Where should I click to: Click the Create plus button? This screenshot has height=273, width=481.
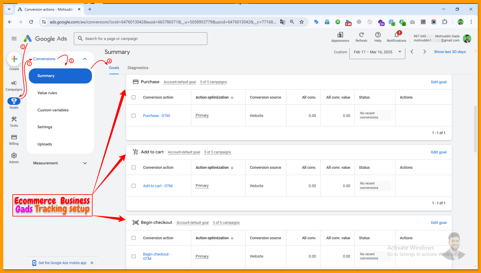pyautogui.click(x=14, y=59)
